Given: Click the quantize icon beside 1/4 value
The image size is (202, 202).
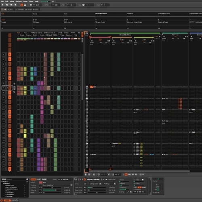Looking at the screenshot, I should (31, 5).
